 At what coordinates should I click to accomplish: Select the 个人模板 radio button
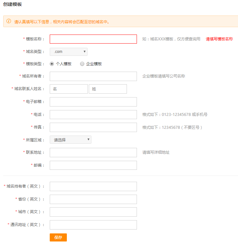click(x=52, y=64)
